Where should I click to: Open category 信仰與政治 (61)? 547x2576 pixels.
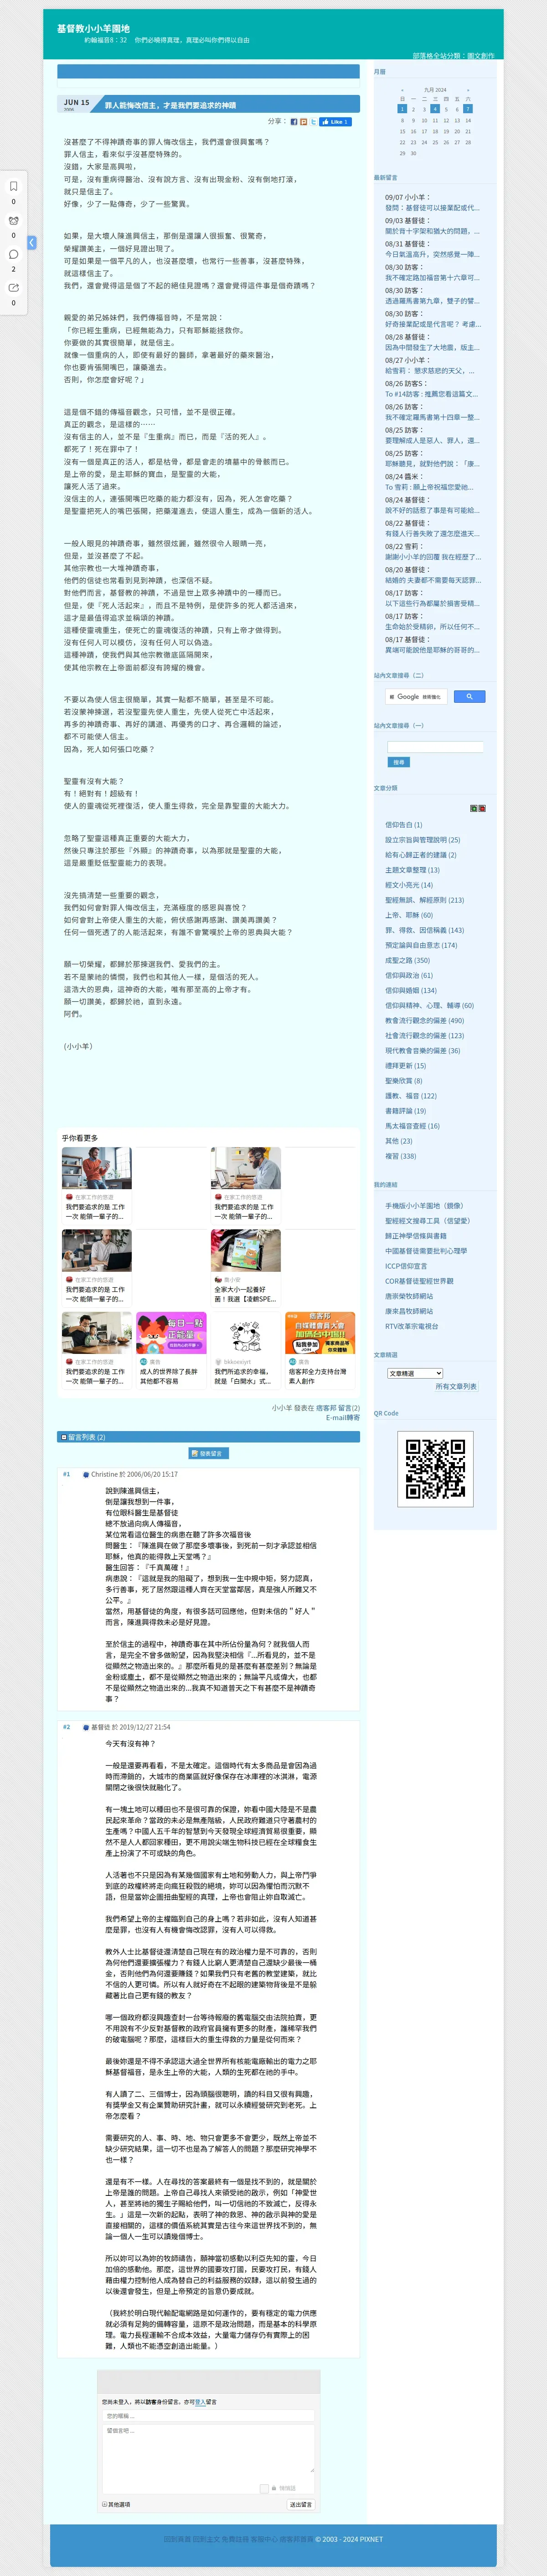pos(409,975)
